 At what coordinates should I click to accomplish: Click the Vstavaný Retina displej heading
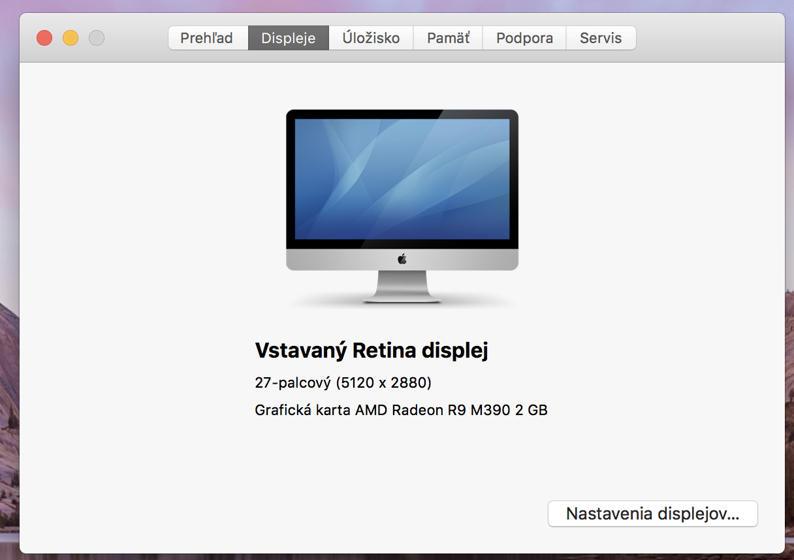[372, 350]
